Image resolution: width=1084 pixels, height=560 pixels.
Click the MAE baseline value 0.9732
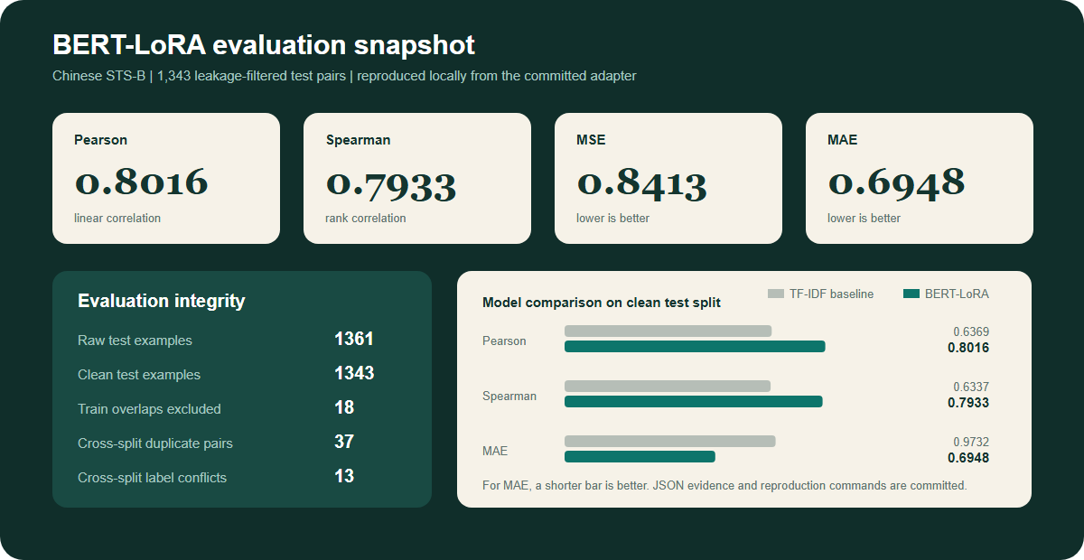pos(971,443)
